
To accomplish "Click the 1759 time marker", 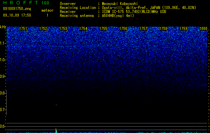I will point(183,29).
